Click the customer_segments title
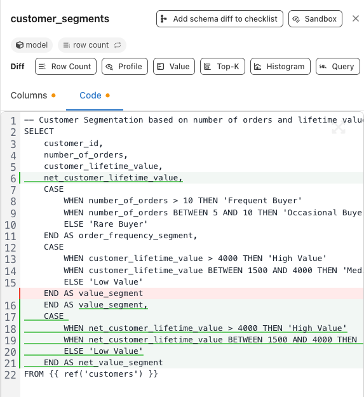 click(60, 18)
